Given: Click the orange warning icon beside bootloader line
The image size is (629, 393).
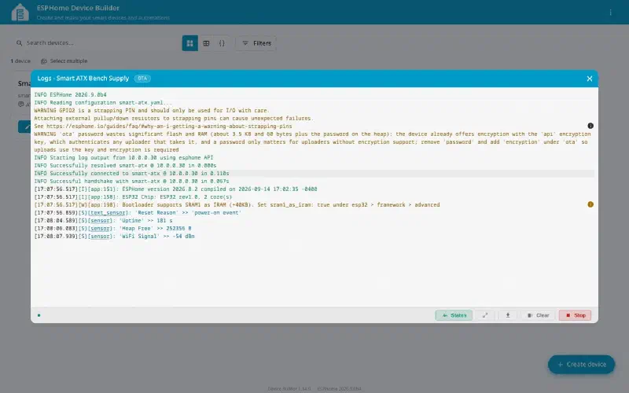Looking at the screenshot, I should point(590,204).
